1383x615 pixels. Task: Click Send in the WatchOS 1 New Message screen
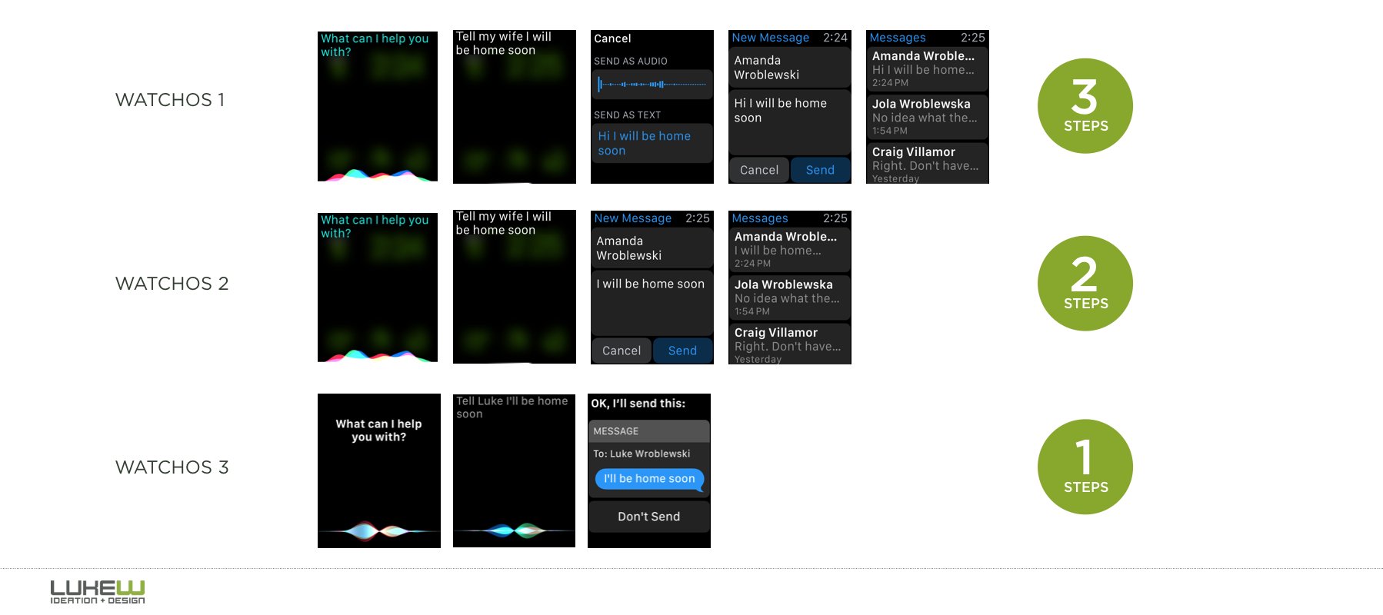tap(820, 170)
